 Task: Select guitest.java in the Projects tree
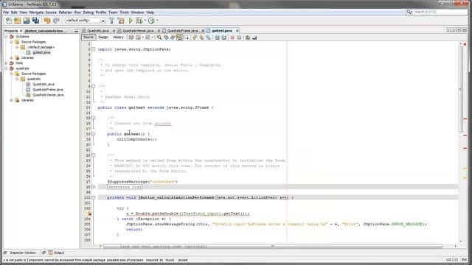point(41,52)
